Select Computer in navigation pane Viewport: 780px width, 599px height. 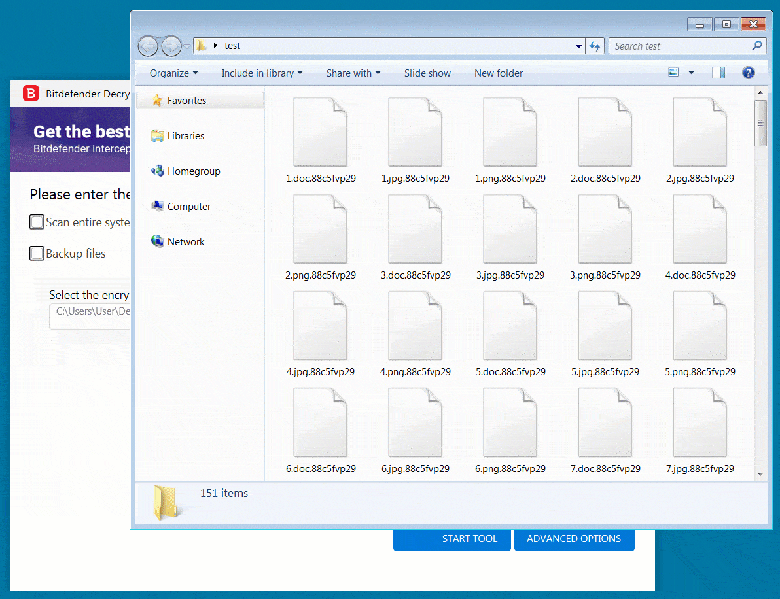188,206
